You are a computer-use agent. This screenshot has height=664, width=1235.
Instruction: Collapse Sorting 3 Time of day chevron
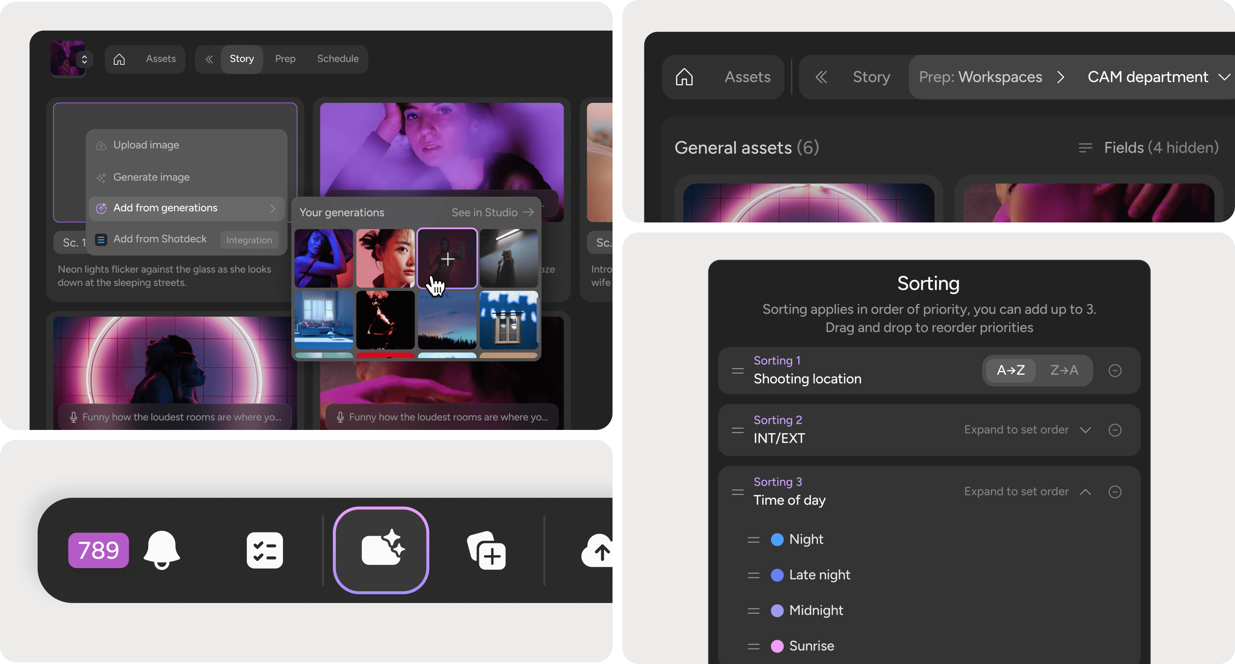point(1086,492)
